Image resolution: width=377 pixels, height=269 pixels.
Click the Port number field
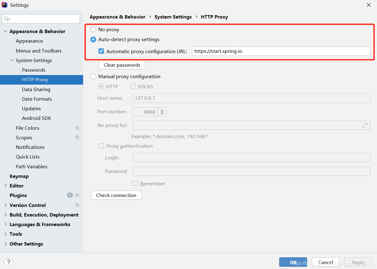click(x=145, y=112)
